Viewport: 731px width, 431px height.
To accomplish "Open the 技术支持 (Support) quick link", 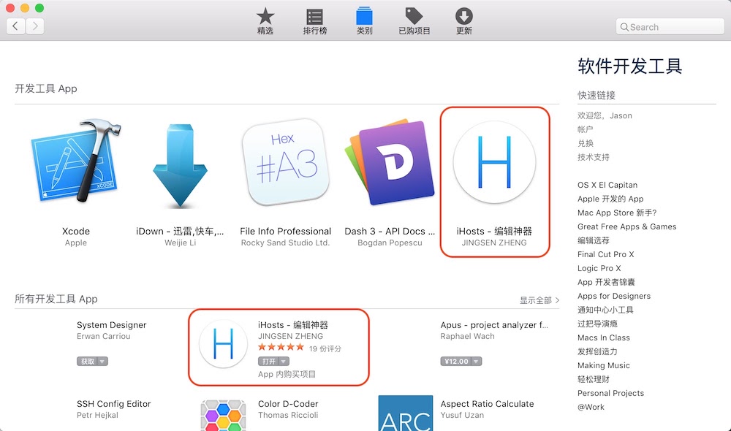I will [593, 157].
